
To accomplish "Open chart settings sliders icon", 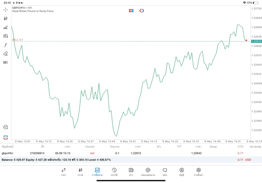I will [5, 36].
